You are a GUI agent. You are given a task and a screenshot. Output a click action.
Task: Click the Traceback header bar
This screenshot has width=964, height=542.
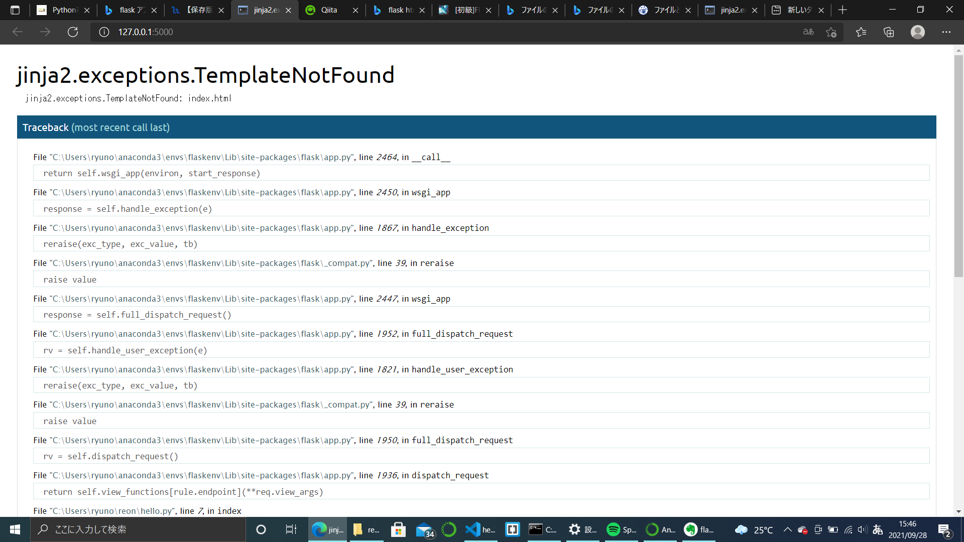click(476, 127)
